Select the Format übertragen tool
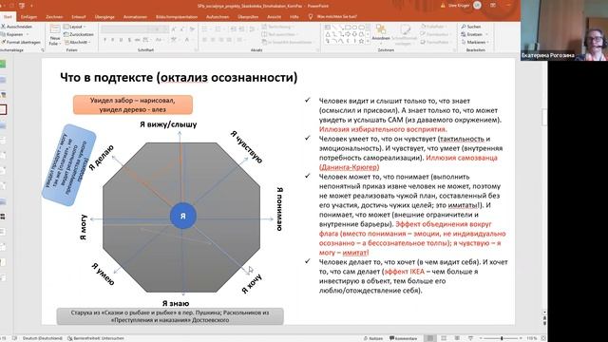This screenshot has width=608, height=342. coord(21,42)
